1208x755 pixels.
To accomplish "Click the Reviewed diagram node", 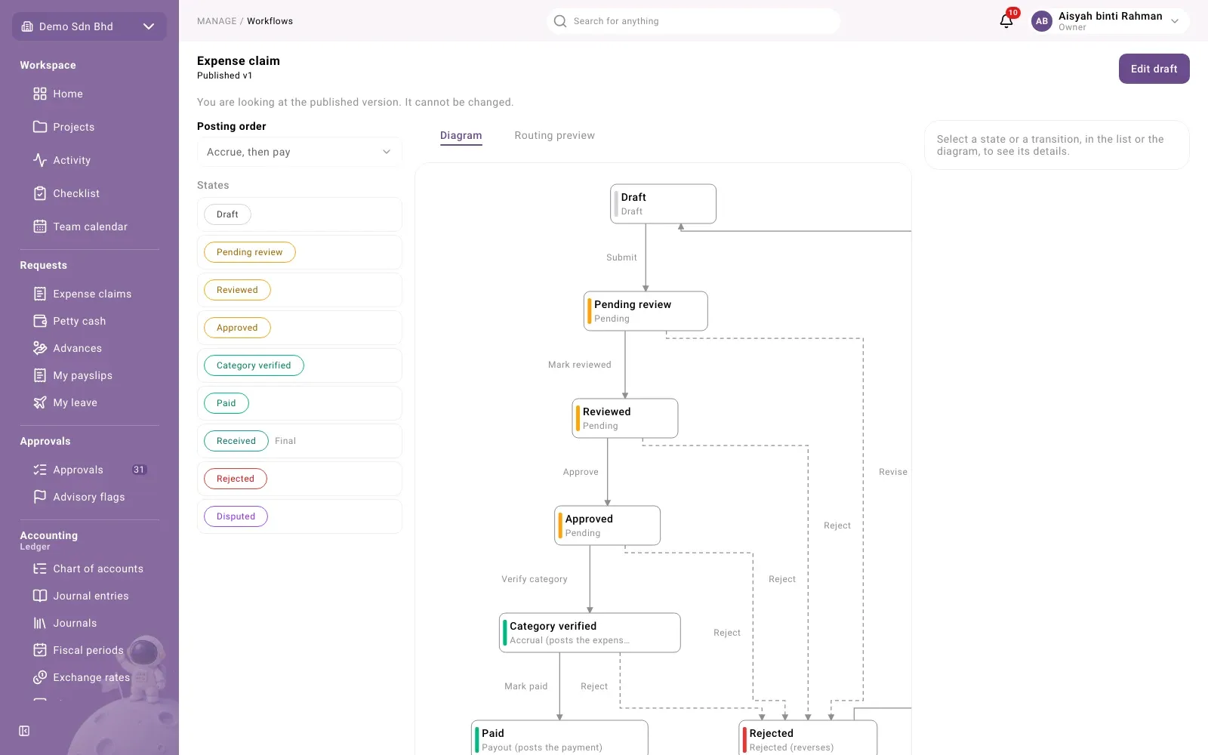I will pos(625,418).
